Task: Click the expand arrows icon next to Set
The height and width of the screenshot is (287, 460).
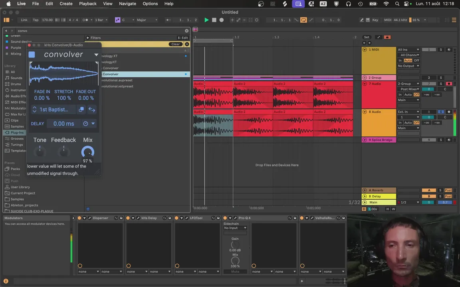Action: pos(379,37)
